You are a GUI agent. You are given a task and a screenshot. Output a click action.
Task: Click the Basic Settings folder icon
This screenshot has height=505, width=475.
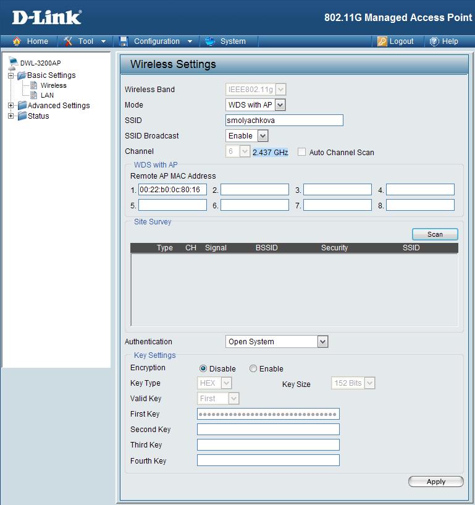(x=22, y=75)
